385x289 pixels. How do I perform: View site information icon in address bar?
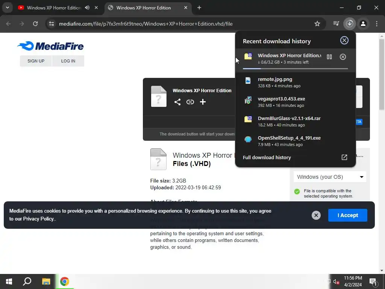(x=52, y=24)
